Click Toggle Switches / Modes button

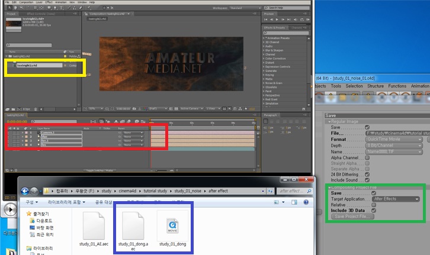click(100, 170)
